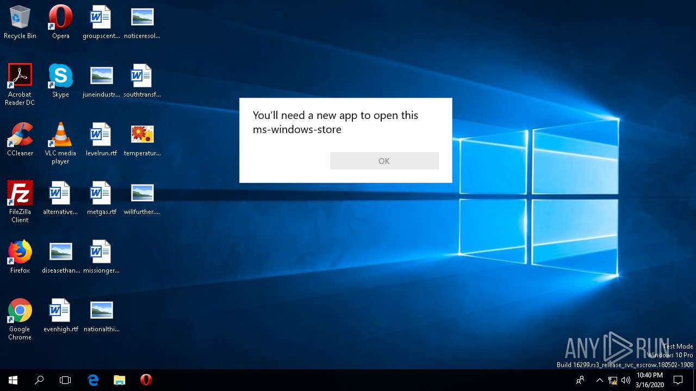Screen dimensions: 696x391
Task: Select the metgas.rtf document icon
Action: 101,198
